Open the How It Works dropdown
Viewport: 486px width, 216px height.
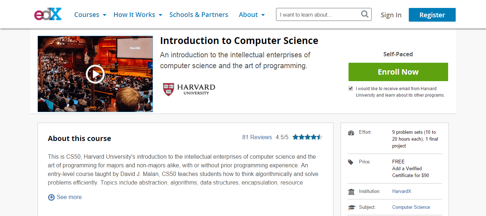tap(138, 15)
